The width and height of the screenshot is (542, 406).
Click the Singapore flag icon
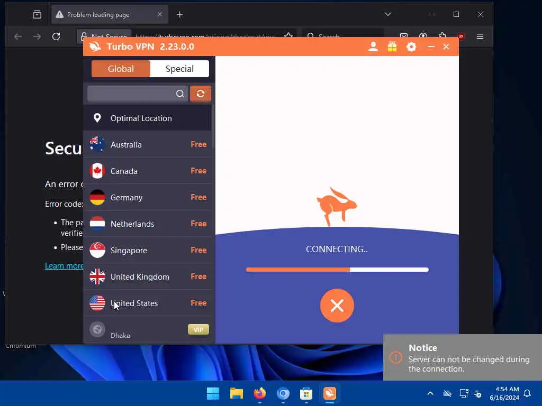click(x=97, y=250)
